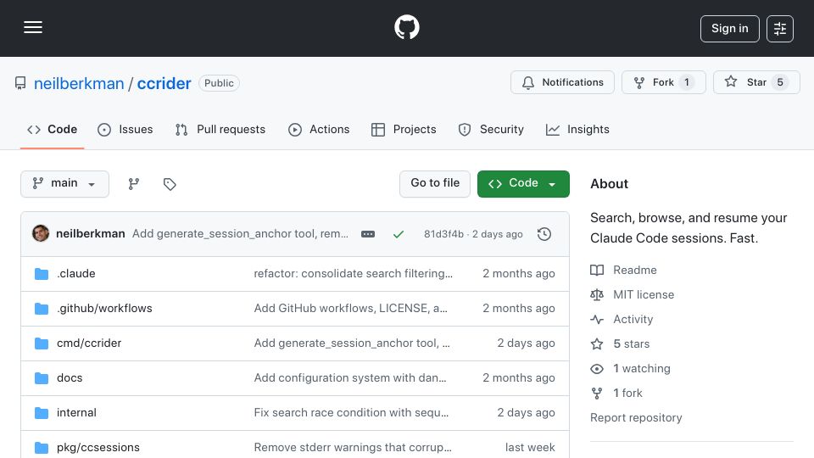Click the book icon beside Readme
Viewport: 814px width, 458px height.
tap(597, 270)
